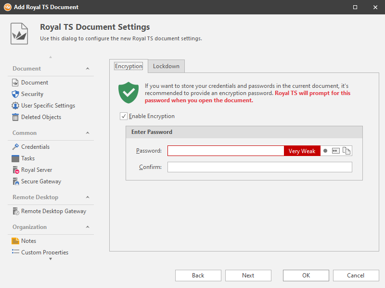The image size is (385, 288).
Task: Select the Deleted Objects label
Action: point(41,117)
